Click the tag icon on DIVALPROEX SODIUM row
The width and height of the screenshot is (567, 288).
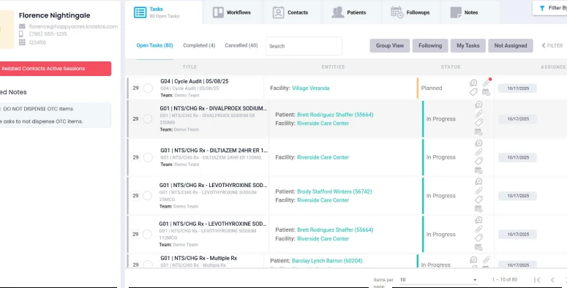click(x=478, y=123)
